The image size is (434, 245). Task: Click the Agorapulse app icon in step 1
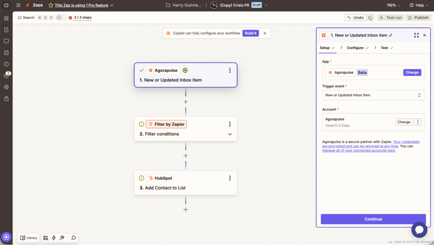coord(150,70)
